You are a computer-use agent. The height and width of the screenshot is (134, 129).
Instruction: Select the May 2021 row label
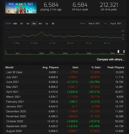12,87
